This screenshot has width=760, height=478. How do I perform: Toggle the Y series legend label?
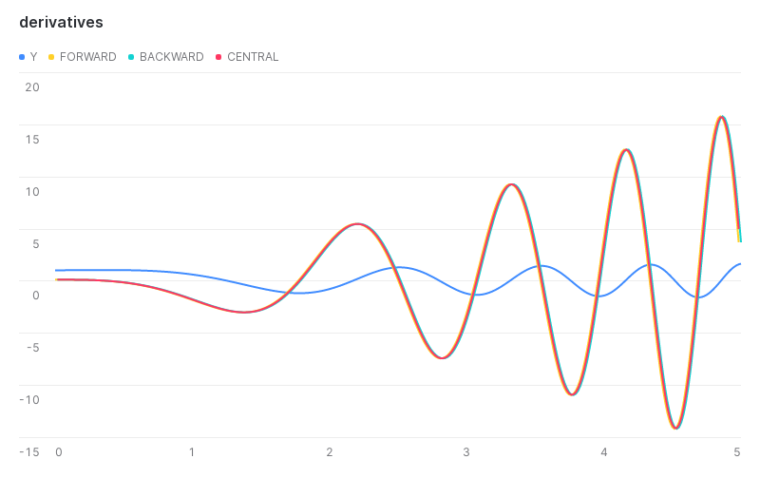[x=33, y=57]
